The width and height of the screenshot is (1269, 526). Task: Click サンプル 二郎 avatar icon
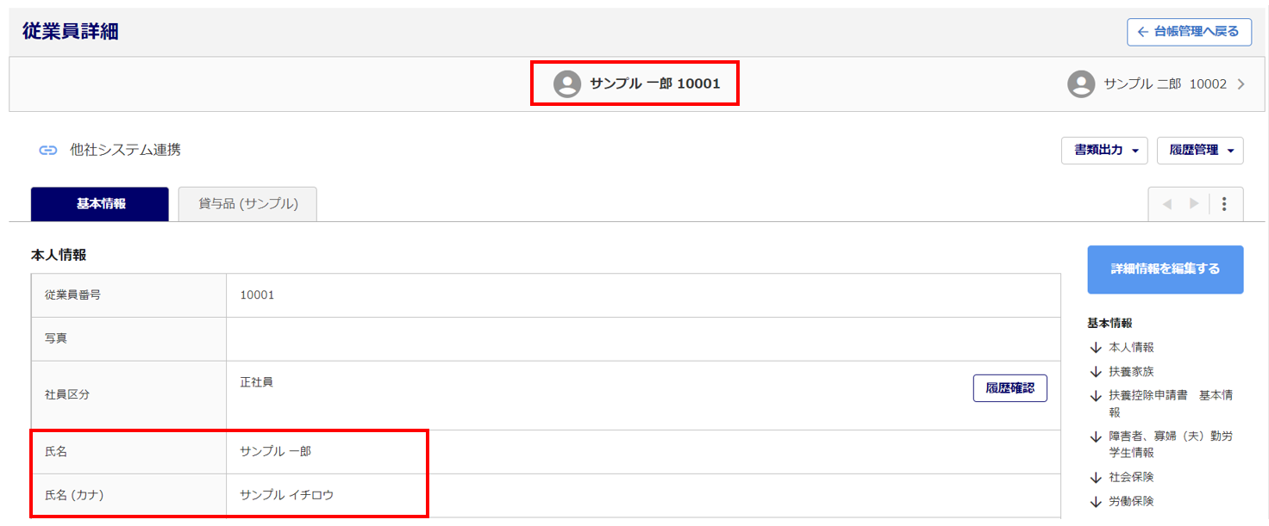[1081, 84]
